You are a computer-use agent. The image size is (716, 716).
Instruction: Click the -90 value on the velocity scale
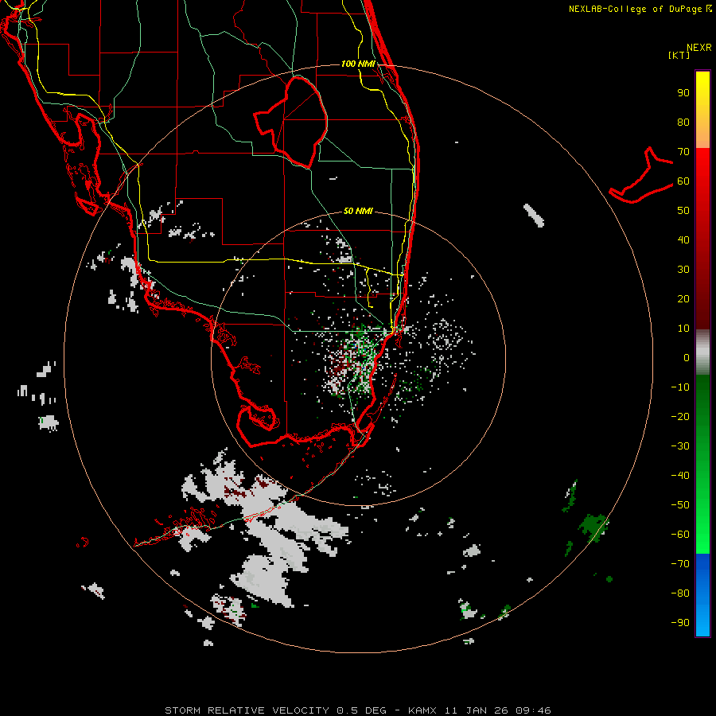[680, 623]
